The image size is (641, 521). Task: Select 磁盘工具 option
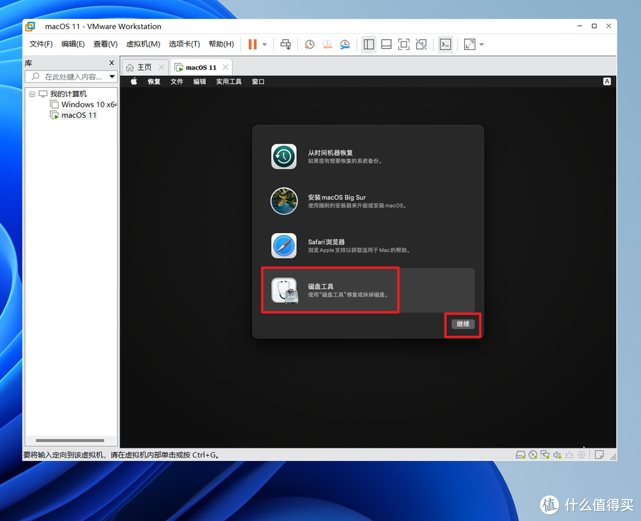point(368,290)
